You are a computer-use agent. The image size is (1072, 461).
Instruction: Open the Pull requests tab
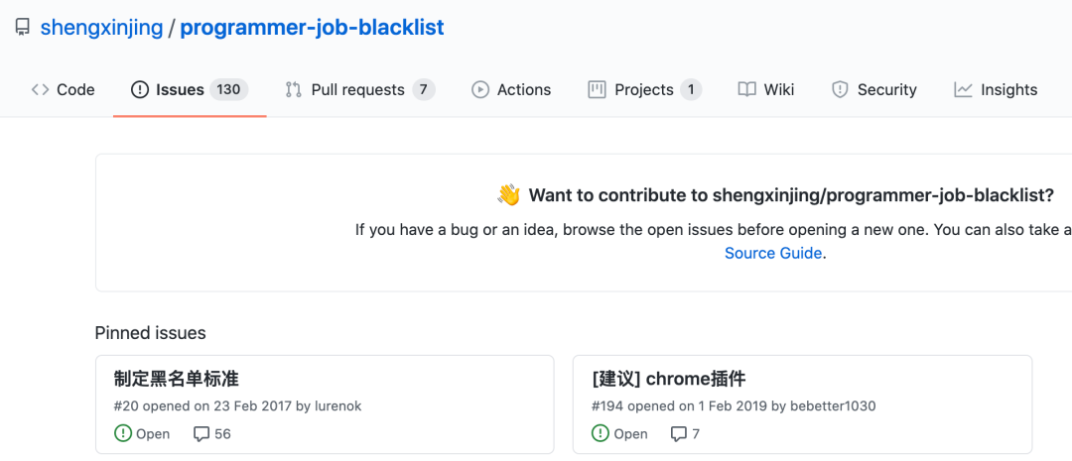[357, 89]
